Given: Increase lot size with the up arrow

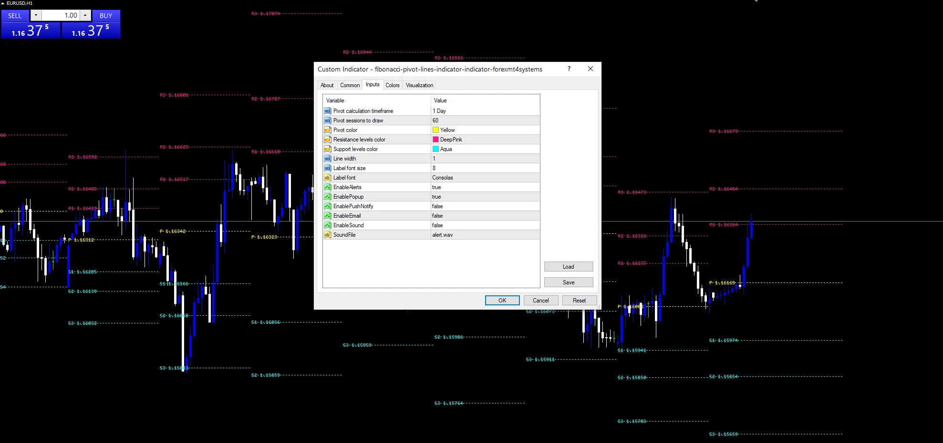Looking at the screenshot, I should pos(85,16).
